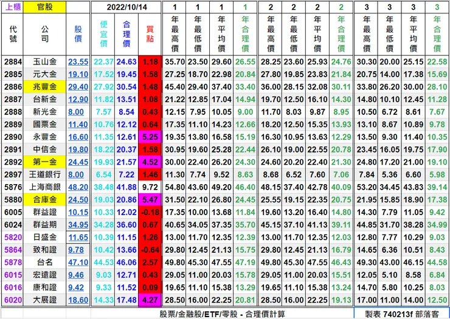The width and height of the screenshot is (450, 319).
Task: Click the 代號 column header
Action: point(13,34)
